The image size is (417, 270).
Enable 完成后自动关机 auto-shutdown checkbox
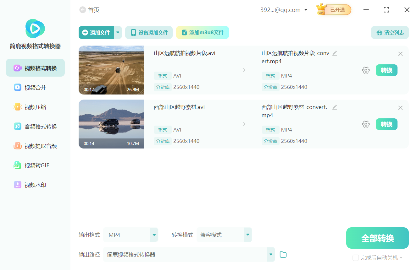[356, 258]
